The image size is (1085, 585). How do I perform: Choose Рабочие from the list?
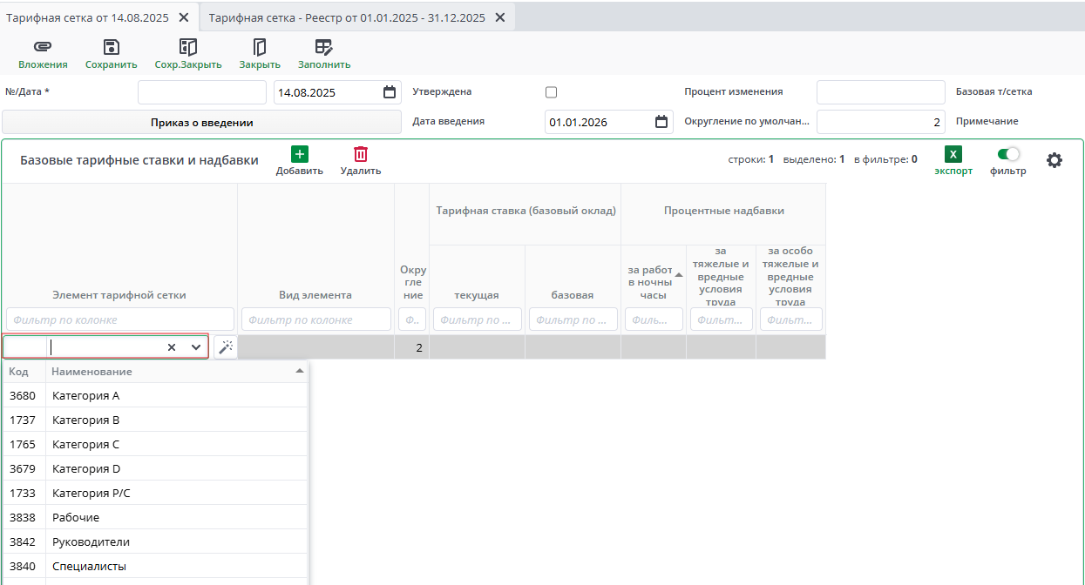[155, 517]
